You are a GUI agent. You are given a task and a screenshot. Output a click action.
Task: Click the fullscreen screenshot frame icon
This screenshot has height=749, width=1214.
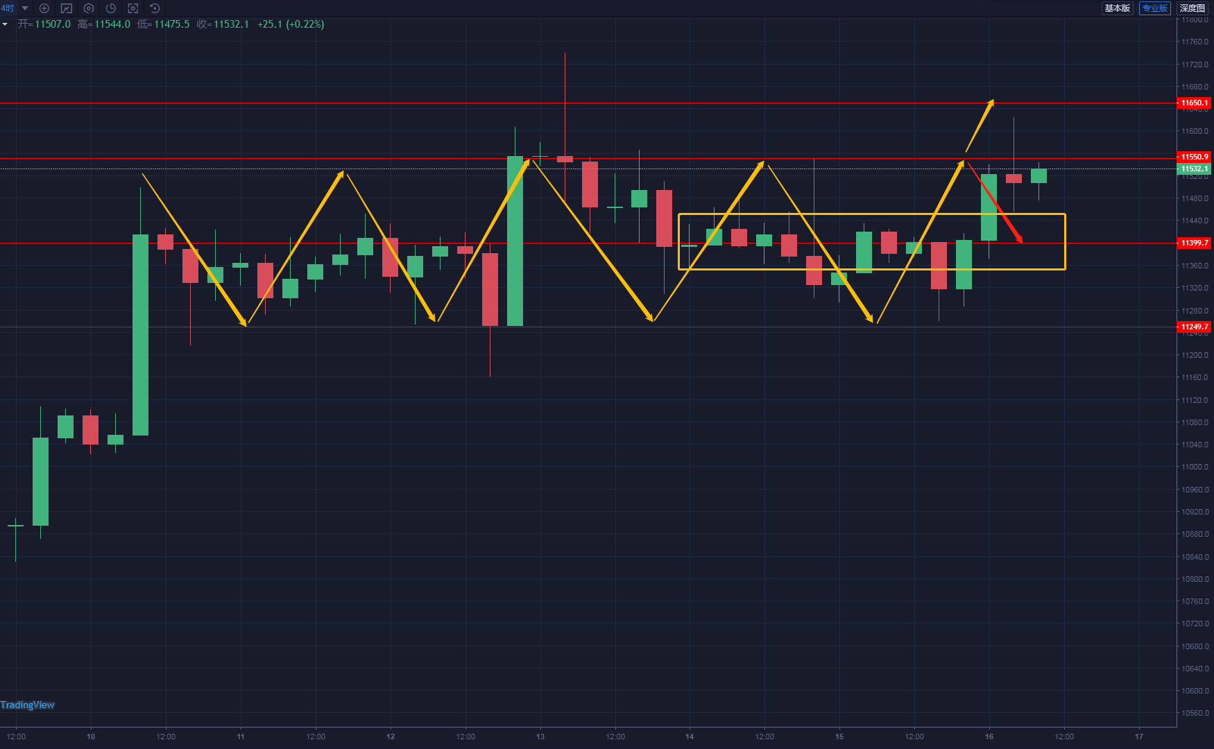tap(133, 8)
